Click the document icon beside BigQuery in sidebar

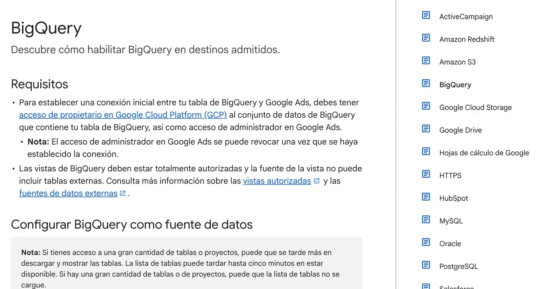pos(426,83)
